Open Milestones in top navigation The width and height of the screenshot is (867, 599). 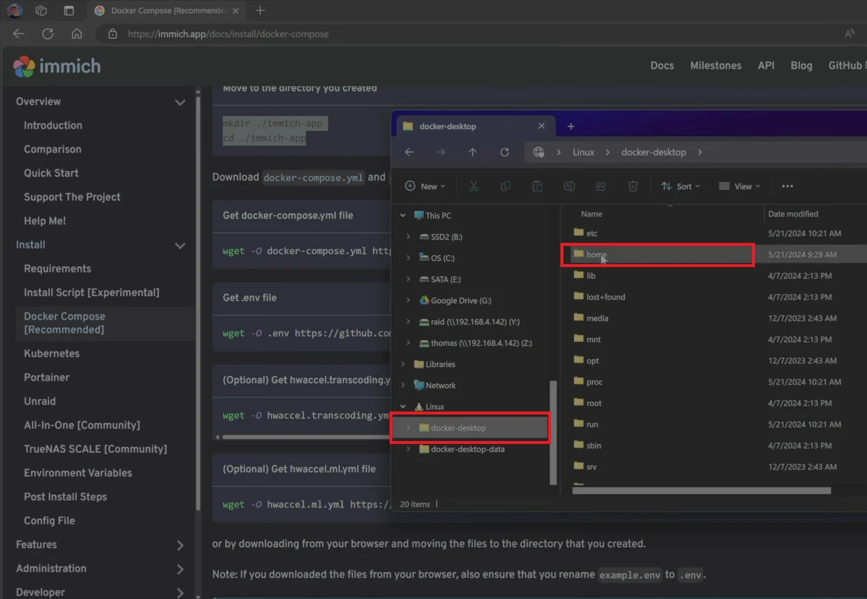coord(716,65)
